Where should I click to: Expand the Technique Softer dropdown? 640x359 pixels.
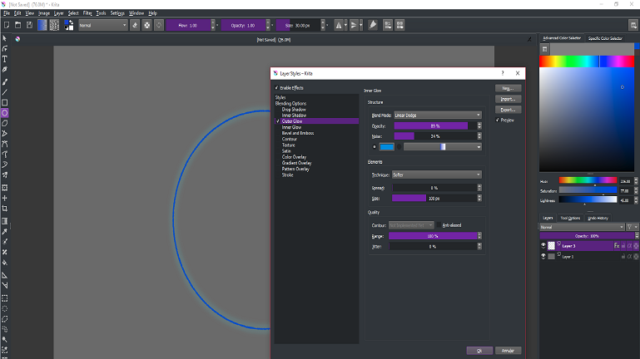coord(435,175)
